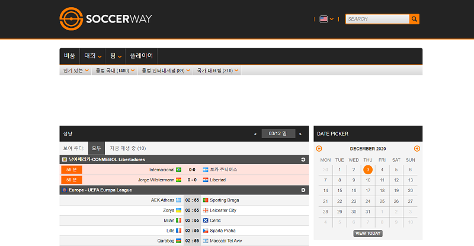
Task: Open Jorge Wilstermann team link
Action: tap(156, 180)
